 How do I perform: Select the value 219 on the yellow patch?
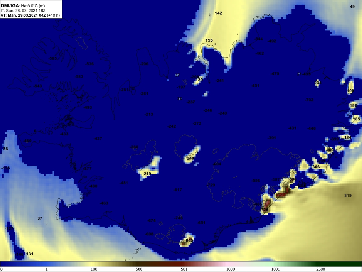(x=147, y=174)
